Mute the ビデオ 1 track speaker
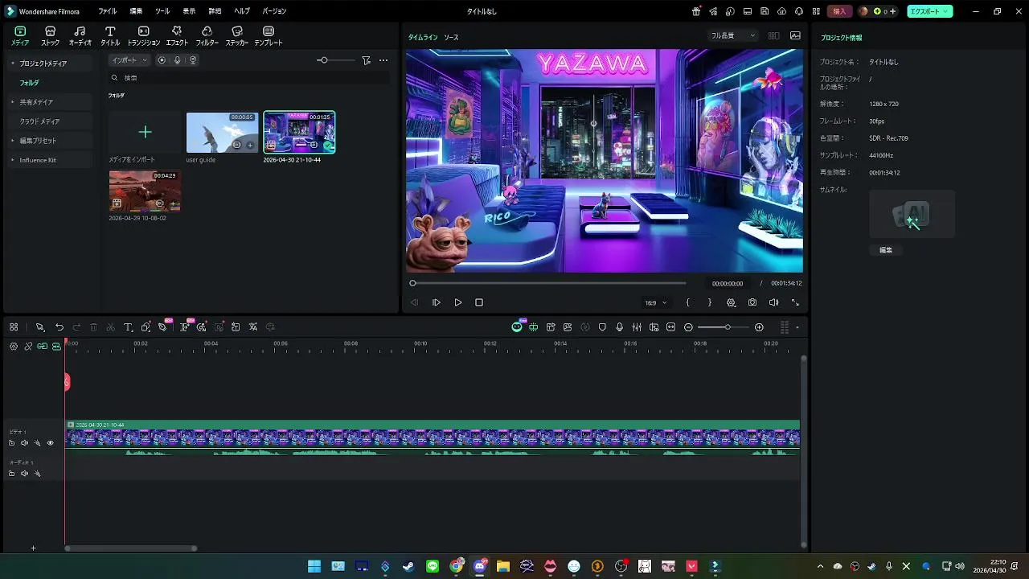1029x579 pixels. tap(24, 443)
